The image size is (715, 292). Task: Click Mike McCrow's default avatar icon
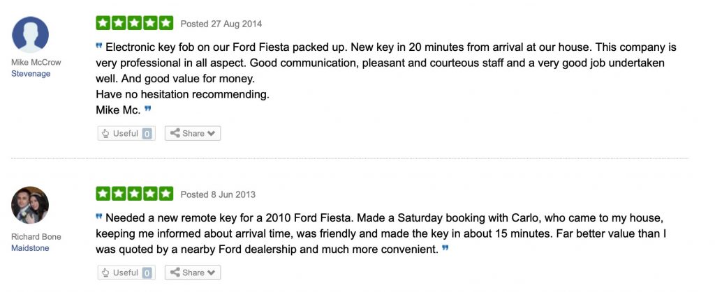(x=31, y=35)
